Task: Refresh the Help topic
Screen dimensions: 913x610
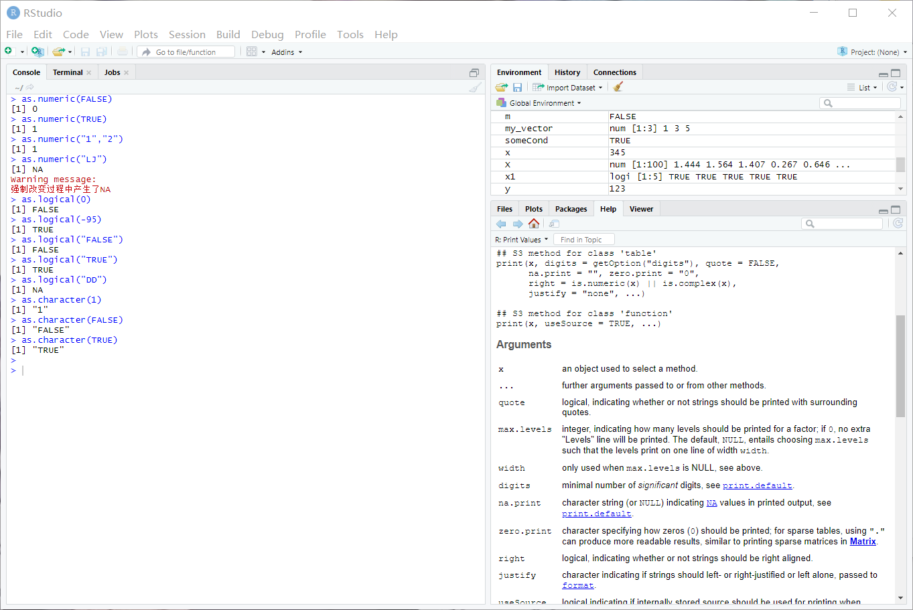Action: click(x=898, y=223)
